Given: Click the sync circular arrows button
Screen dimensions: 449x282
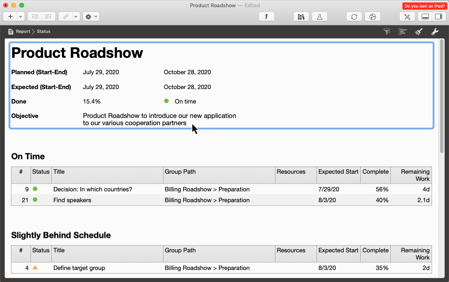Looking at the screenshot, I should tap(354, 16).
